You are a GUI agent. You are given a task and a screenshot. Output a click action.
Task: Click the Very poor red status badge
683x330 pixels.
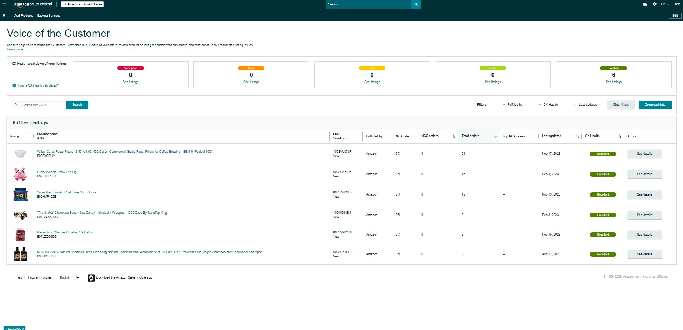130,68
